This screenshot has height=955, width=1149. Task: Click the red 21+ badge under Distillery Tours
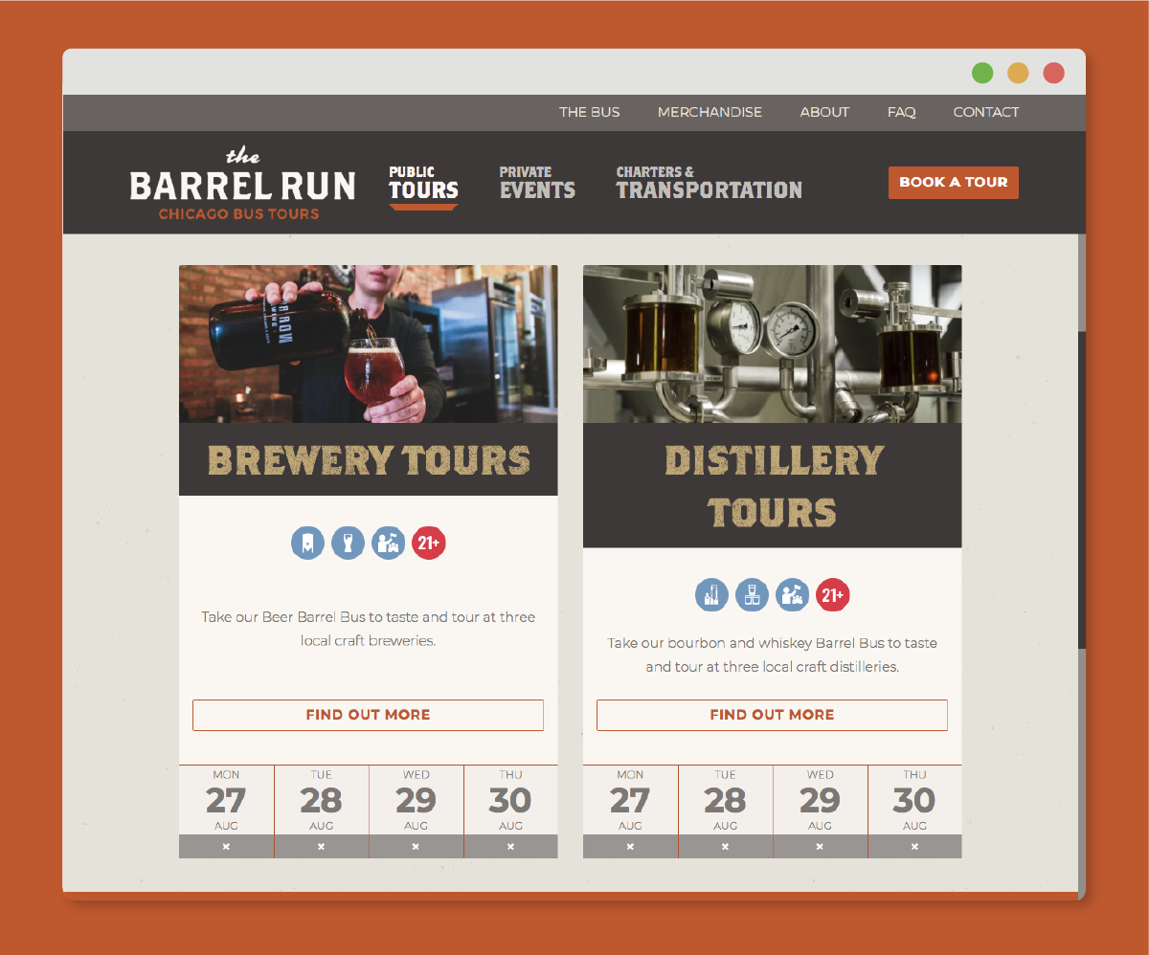click(832, 594)
